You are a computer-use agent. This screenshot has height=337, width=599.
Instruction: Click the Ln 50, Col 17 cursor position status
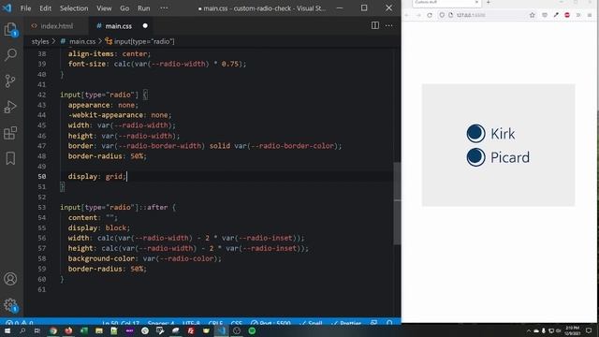click(x=121, y=323)
